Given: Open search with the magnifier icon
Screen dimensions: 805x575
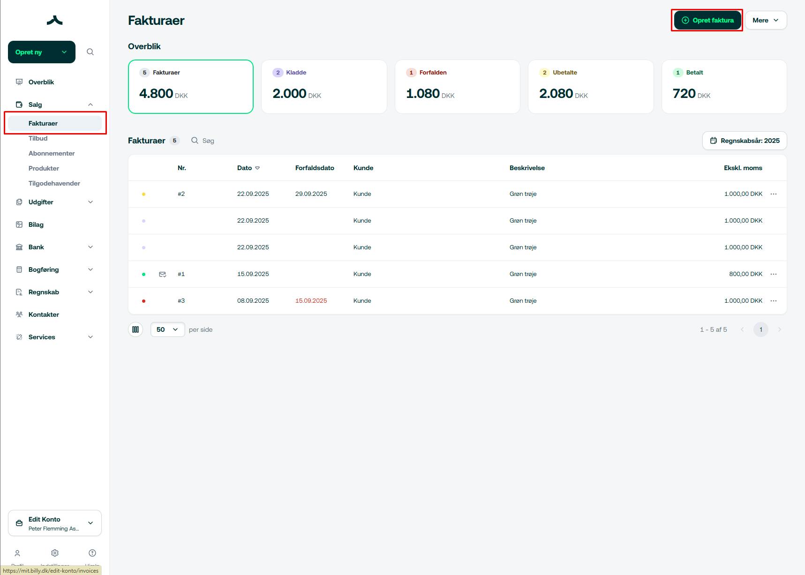Looking at the screenshot, I should pyautogui.click(x=90, y=52).
